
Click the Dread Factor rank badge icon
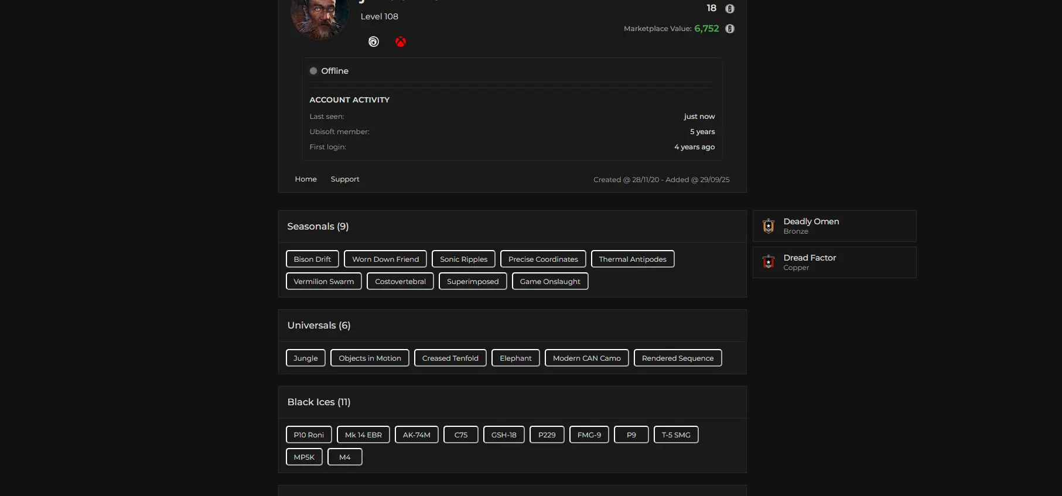[x=769, y=262]
